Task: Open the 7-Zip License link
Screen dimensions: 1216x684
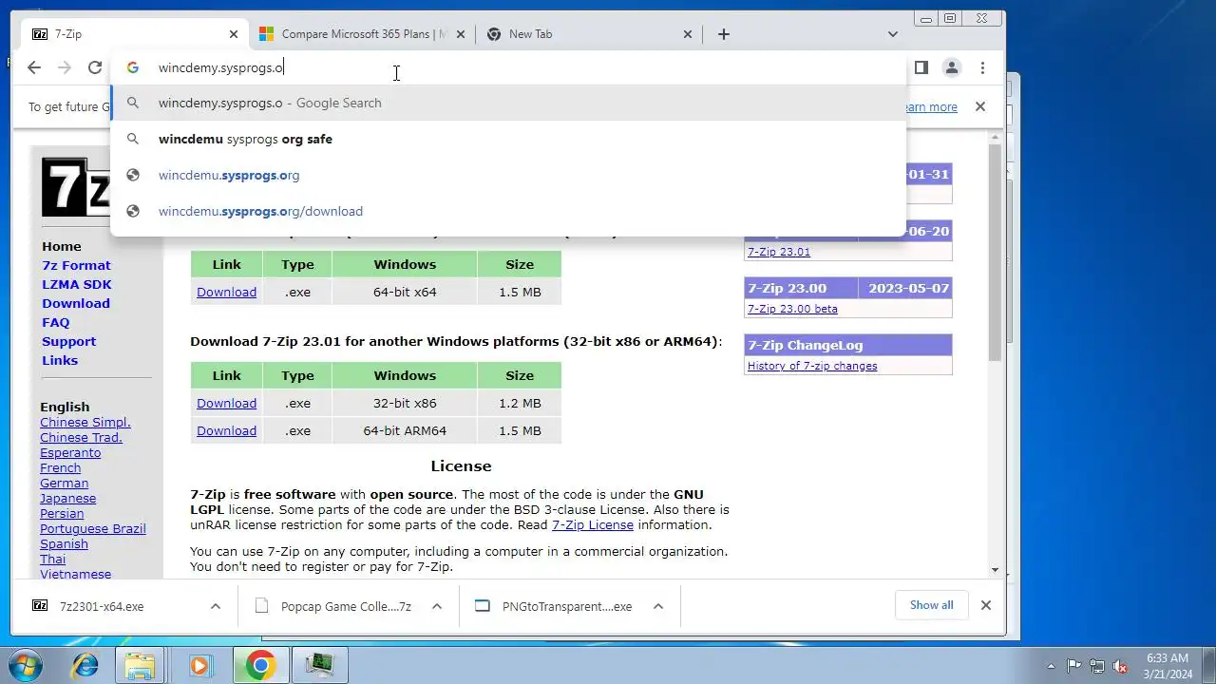Action: click(x=593, y=524)
